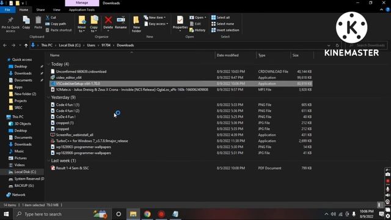
Task: Click Local Disk (C:) in breadcrumb
Action: point(70,45)
